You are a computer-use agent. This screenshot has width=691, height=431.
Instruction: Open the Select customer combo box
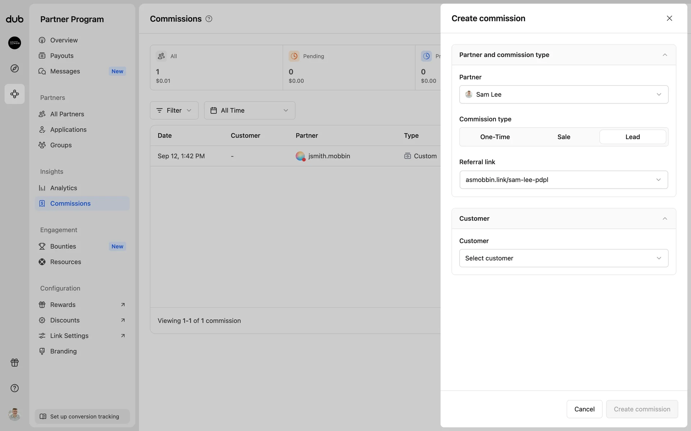pos(563,258)
